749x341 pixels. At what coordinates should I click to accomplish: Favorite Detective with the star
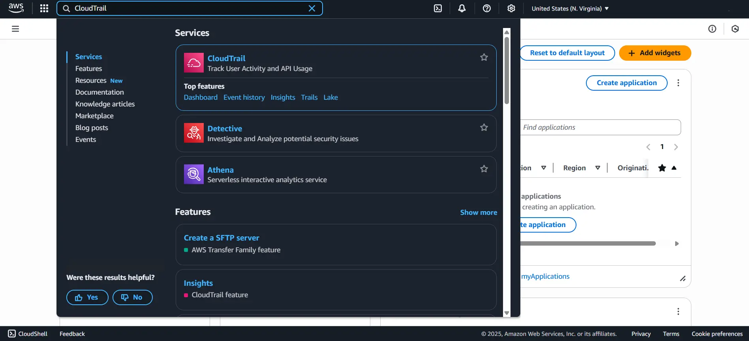(x=484, y=127)
